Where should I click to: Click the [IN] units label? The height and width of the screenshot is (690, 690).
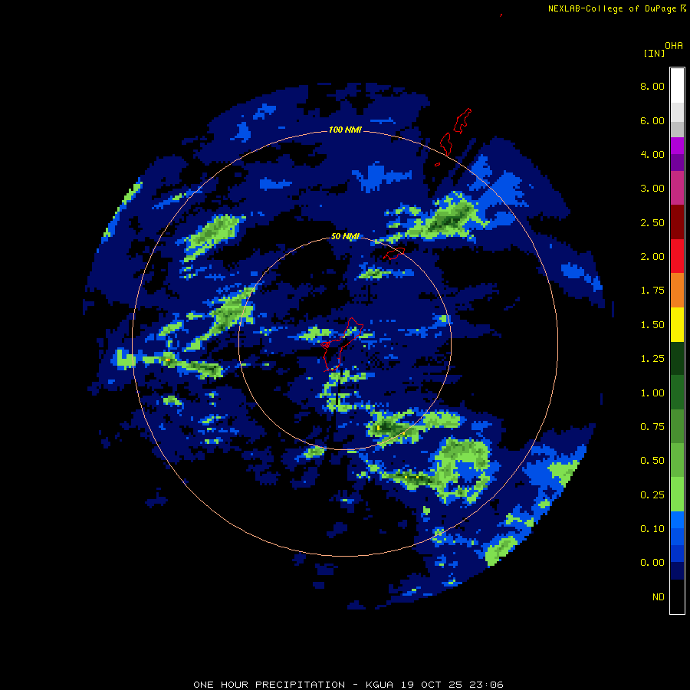click(654, 53)
